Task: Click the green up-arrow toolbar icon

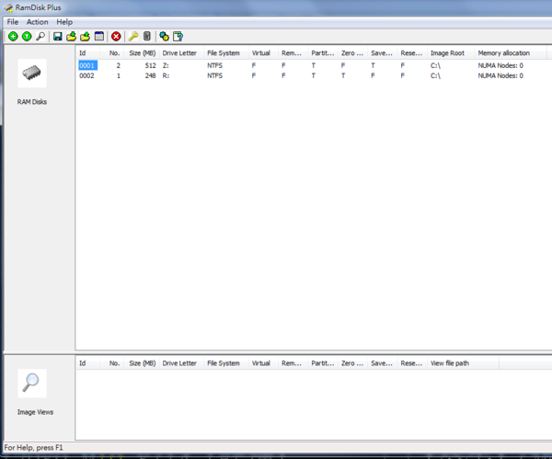Action: pyautogui.click(x=26, y=36)
